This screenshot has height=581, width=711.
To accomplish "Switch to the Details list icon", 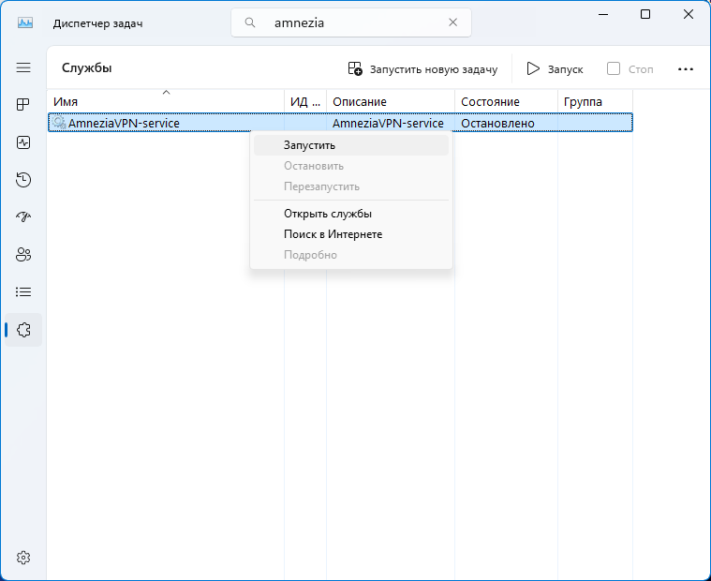I will (23, 292).
